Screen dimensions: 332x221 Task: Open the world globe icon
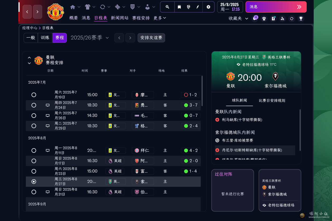(188, 7)
